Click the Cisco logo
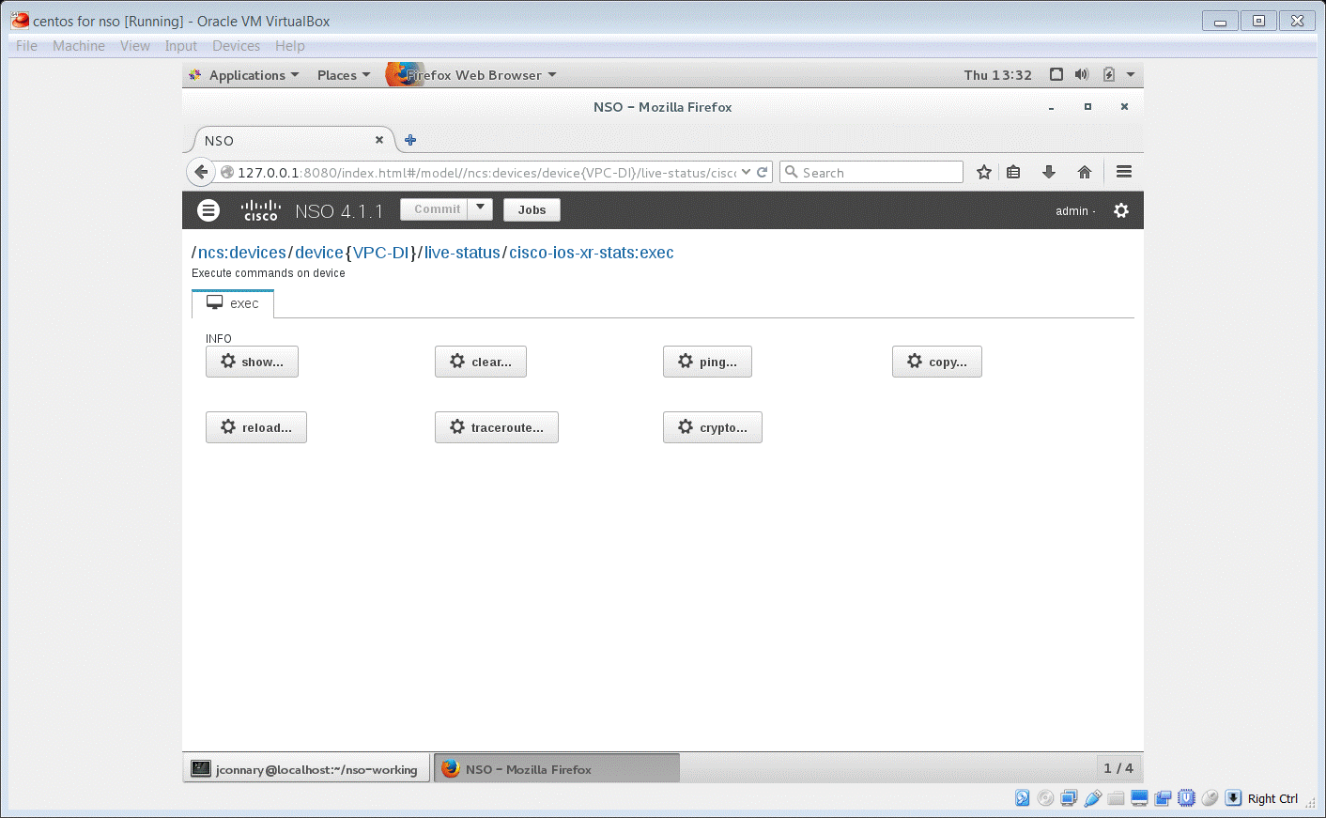1326x818 pixels. point(261,210)
